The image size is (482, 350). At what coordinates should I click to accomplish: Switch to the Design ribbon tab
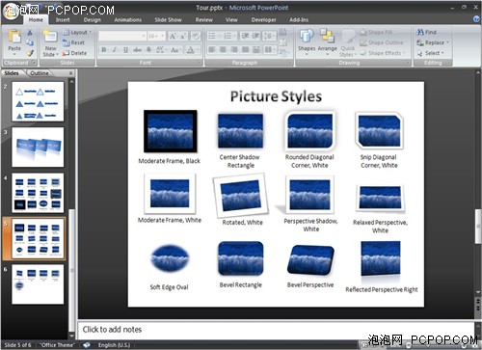(93, 20)
